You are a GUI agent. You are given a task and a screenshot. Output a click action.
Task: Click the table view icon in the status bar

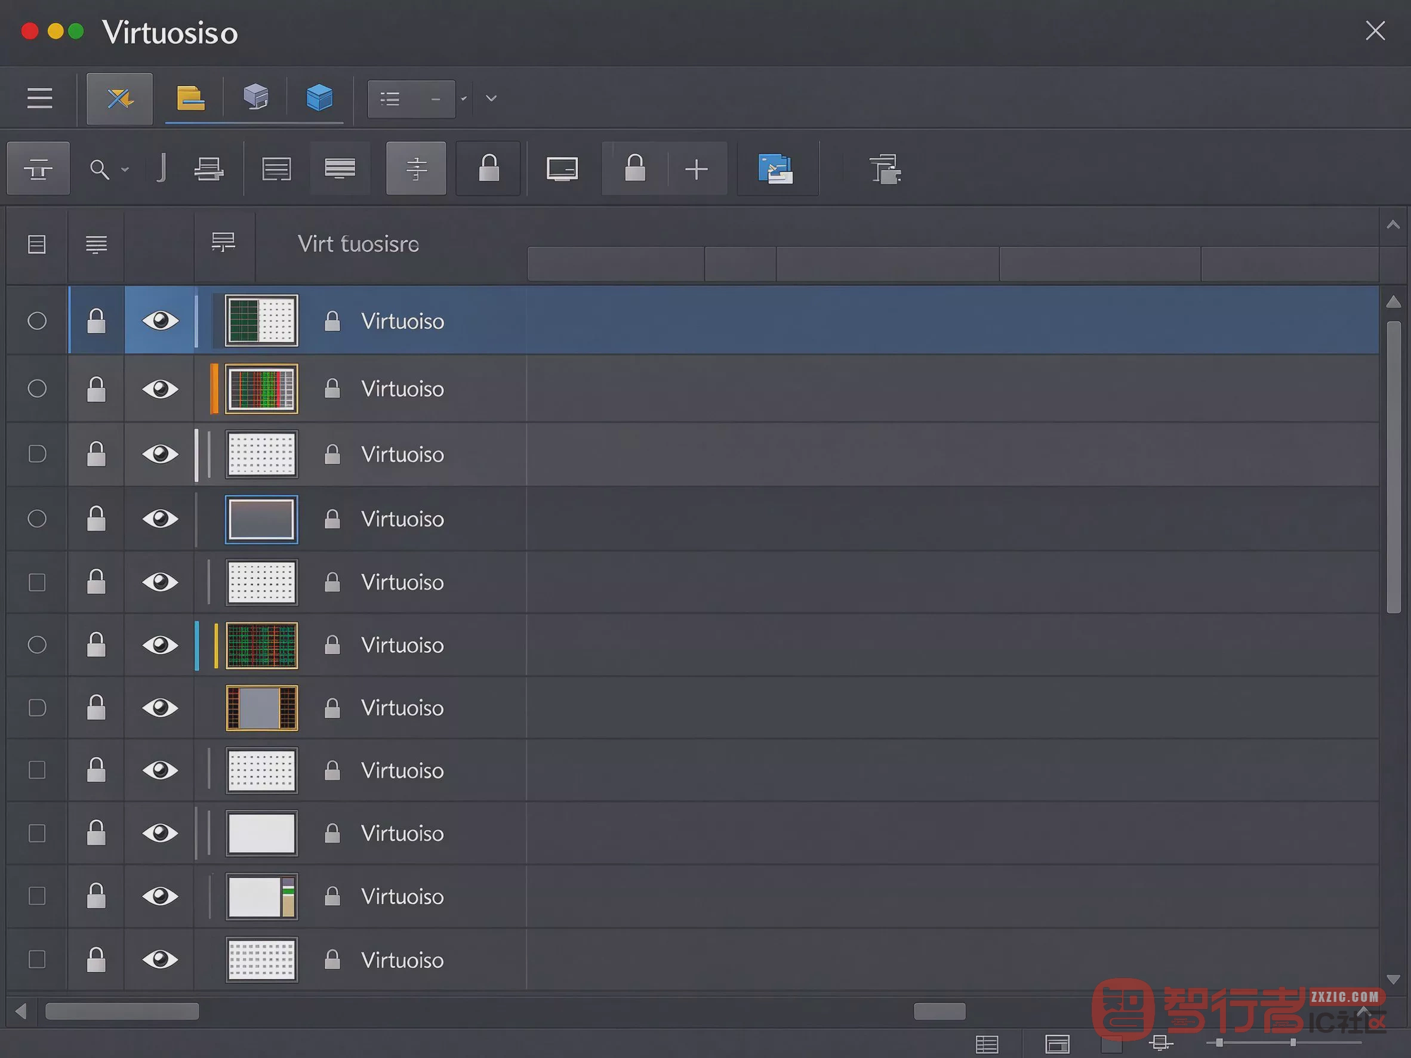[x=987, y=1044]
